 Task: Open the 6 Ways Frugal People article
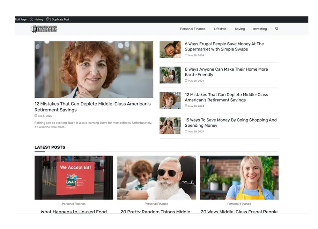(224, 47)
